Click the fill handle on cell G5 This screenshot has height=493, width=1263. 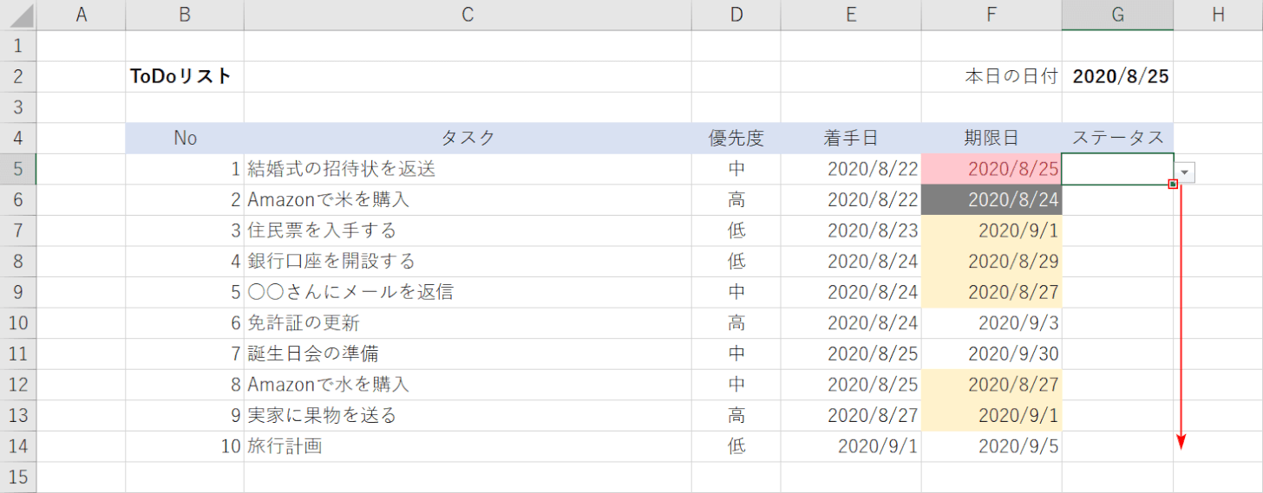[x=1173, y=185]
